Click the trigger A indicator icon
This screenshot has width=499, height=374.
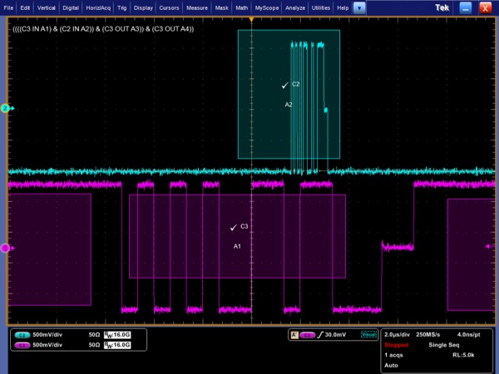click(x=294, y=335)
